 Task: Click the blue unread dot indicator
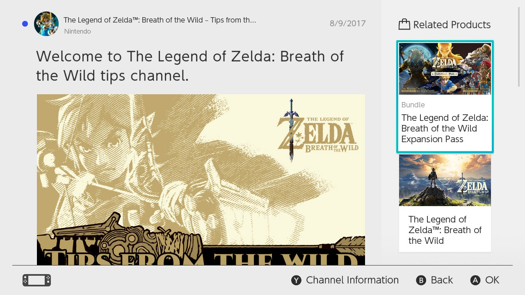[25, 24]
